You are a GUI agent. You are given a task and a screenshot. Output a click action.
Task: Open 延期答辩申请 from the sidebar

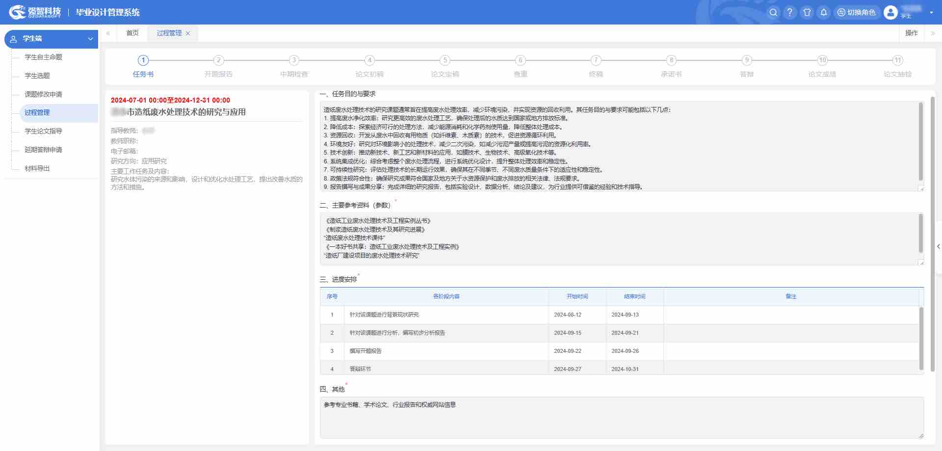point(43,150)
